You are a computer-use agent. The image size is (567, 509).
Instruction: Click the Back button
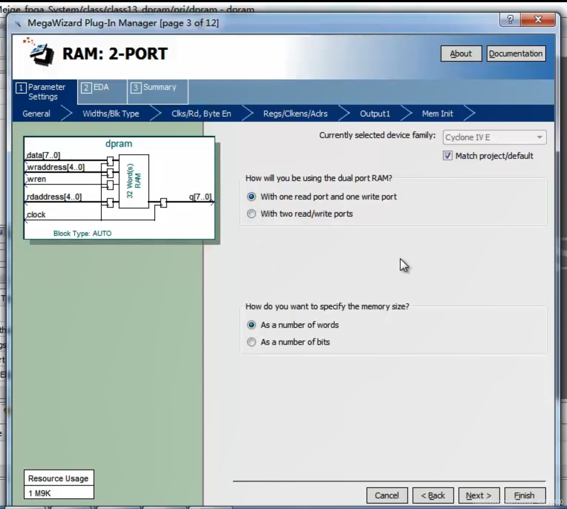point(433,495)
